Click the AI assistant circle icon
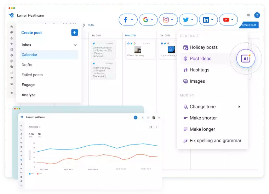 (246, 59)
